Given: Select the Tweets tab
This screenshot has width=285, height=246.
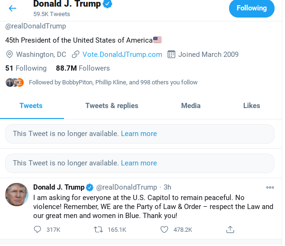Looking at the screenshot, I should coord(31,106).
